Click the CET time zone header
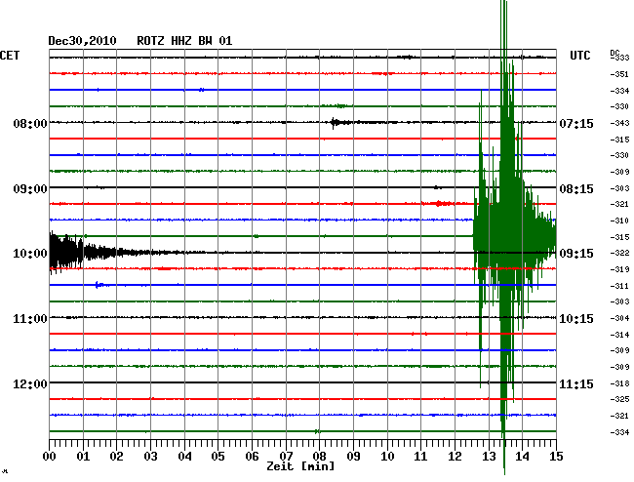 (x=10, y=56)
